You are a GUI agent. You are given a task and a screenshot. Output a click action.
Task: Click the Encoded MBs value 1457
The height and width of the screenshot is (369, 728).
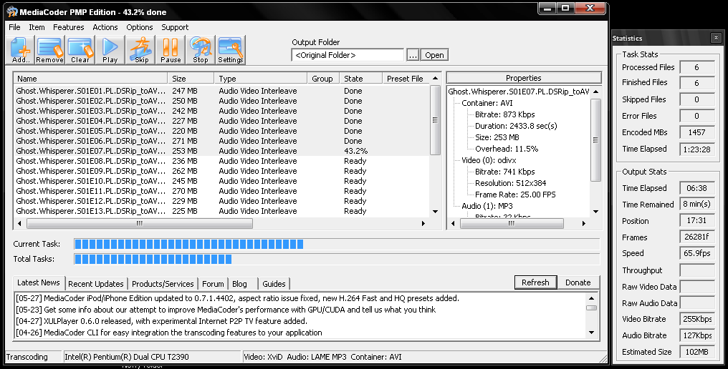click(697, 132)
